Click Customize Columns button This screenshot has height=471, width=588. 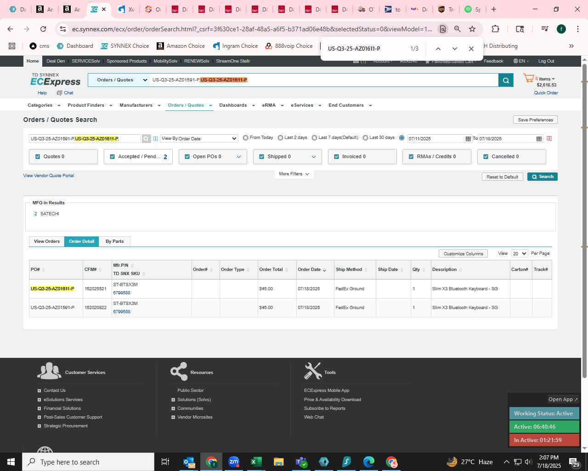[463, 253]
